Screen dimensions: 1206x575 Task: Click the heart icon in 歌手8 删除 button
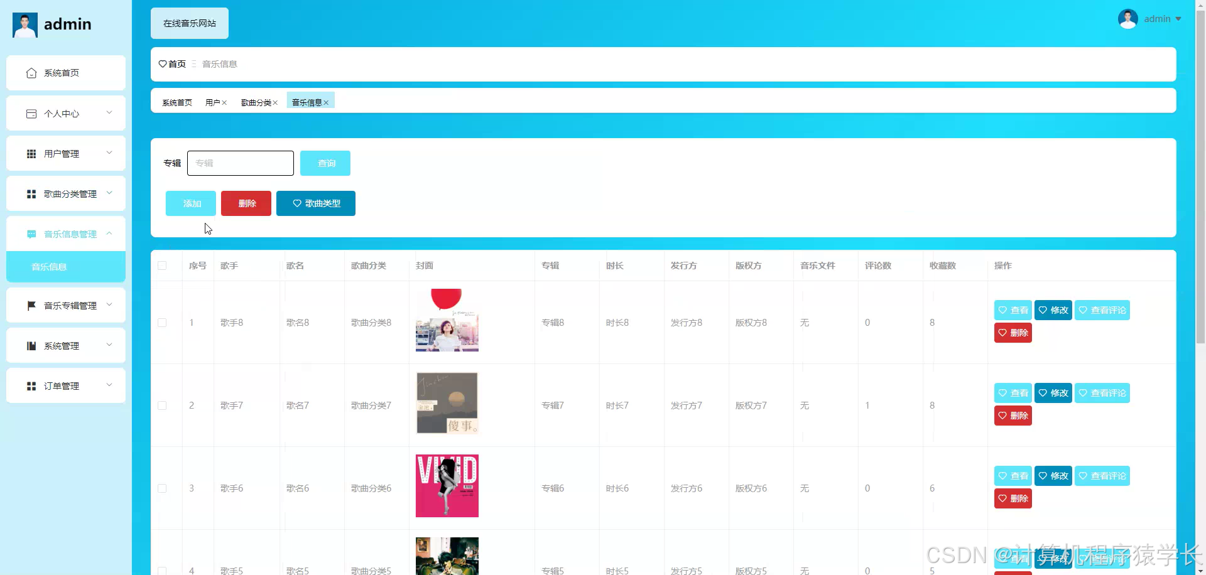pos(1002,333)
